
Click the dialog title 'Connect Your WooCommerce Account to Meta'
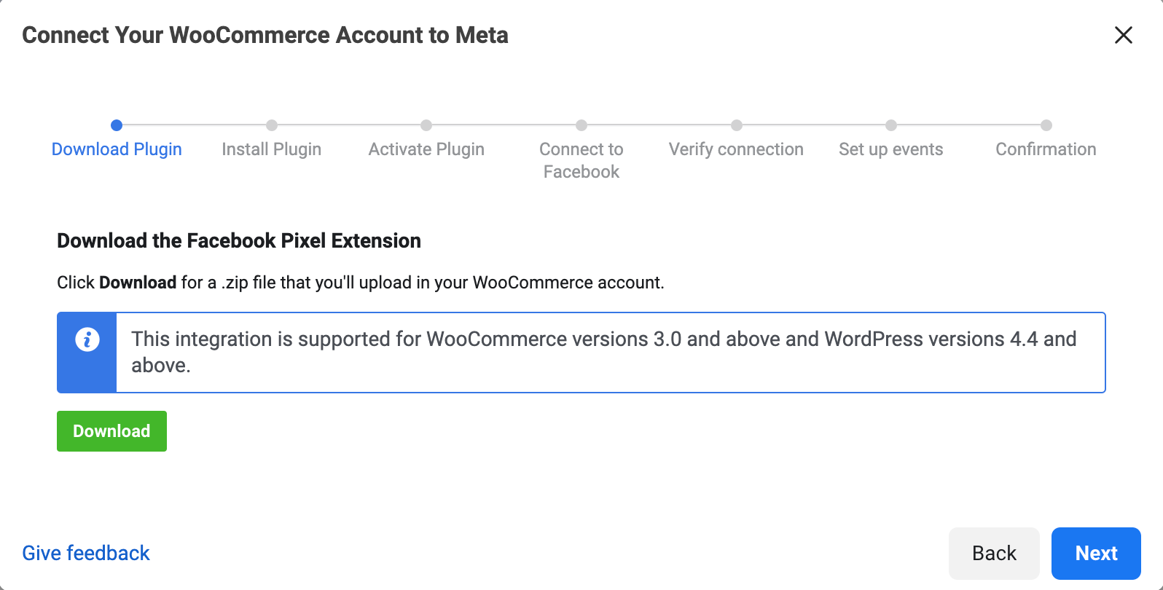(x=265, y=35)
